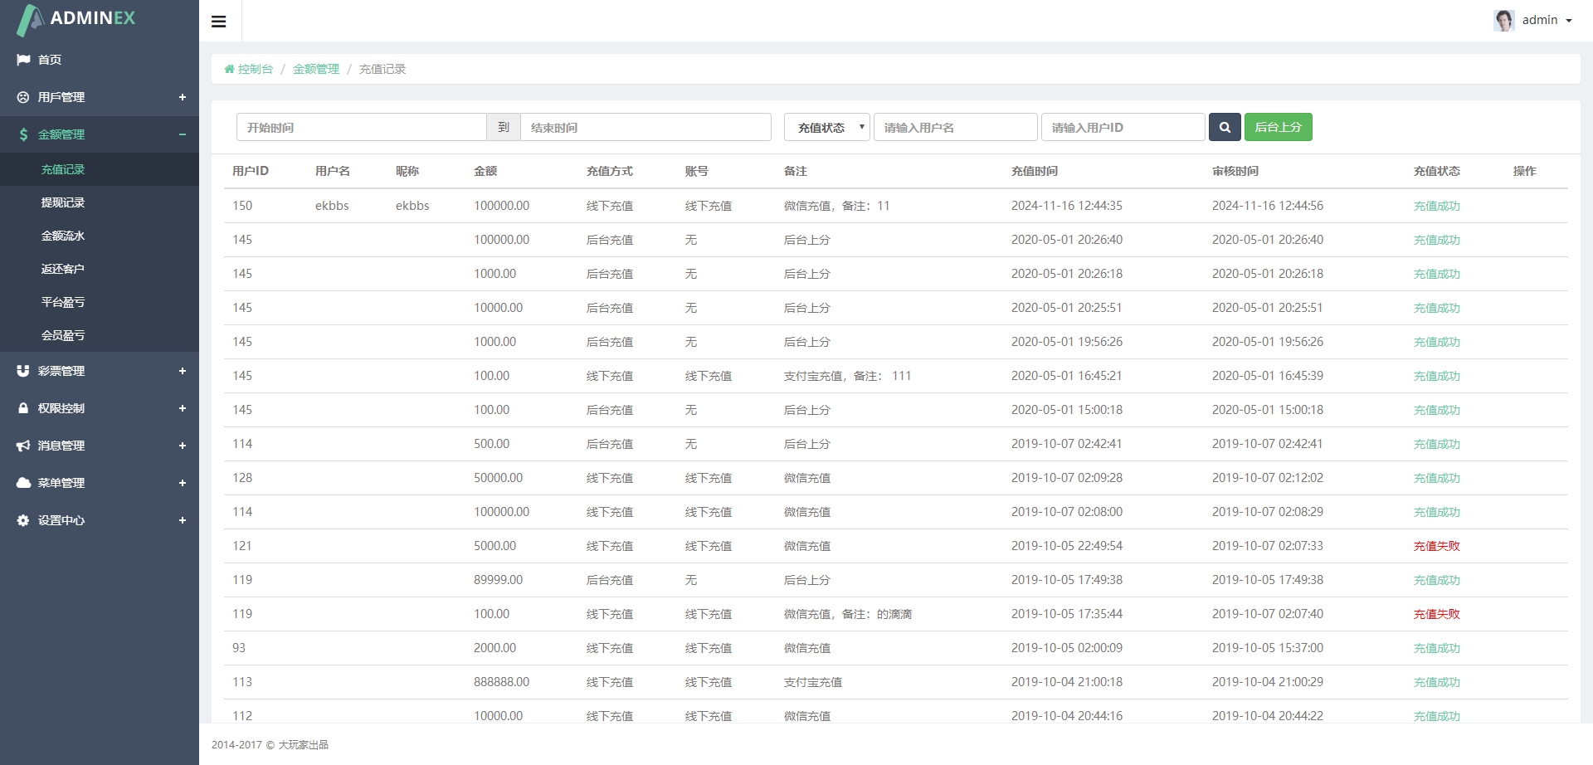This screenshot has height=765, width=1593.
Task: Click the 充值方式 column header
Action: (610, 171)
